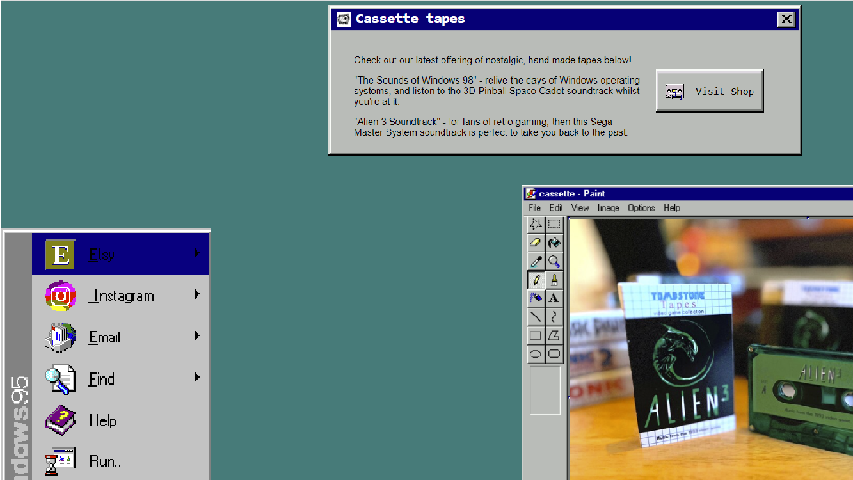Click the Run icon in Start menu
Screen dimensions: 853x480
[60, 461]
